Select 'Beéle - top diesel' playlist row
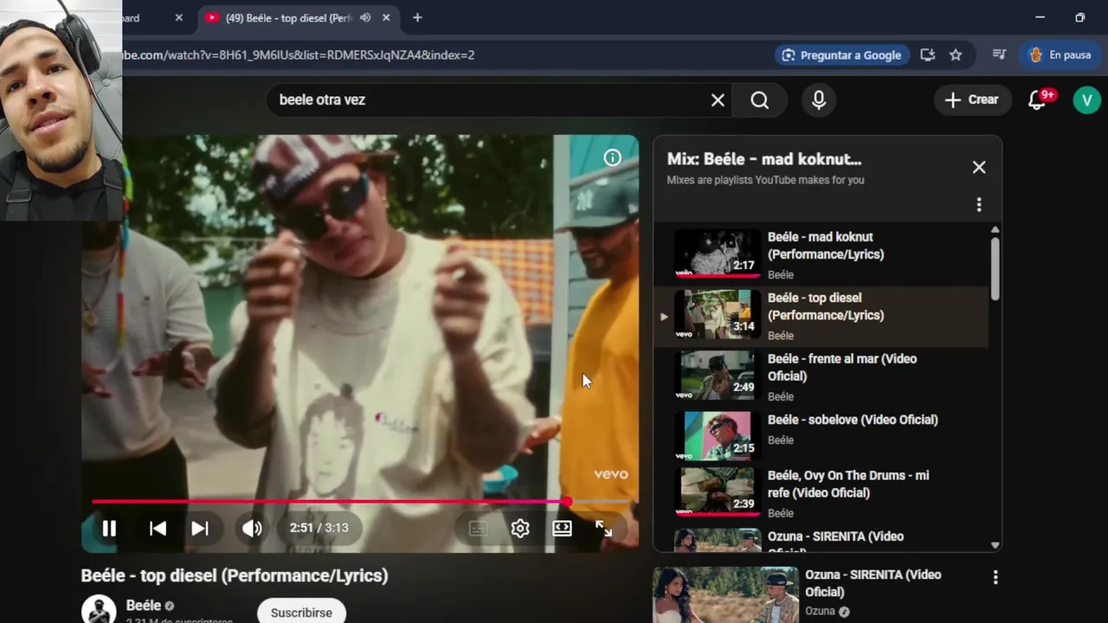 coord(821,317)
